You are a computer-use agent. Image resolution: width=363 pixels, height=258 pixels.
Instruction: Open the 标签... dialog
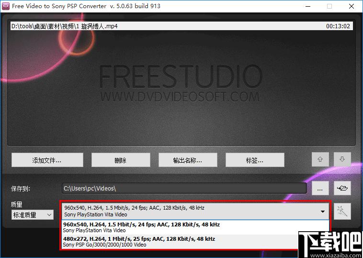tap(255, 160)
